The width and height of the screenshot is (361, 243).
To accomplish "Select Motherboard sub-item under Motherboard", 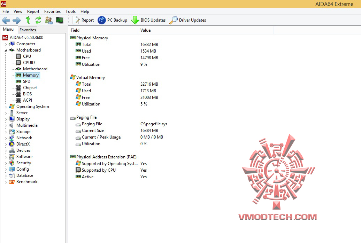I will [x=35, y=69].
